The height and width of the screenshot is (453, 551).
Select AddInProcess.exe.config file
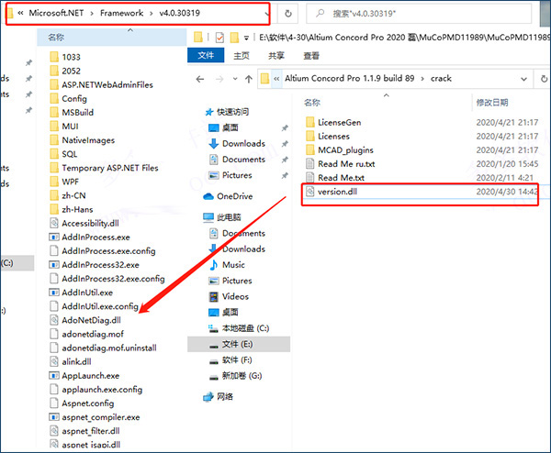pyautogui.click(x=102, y=251)
